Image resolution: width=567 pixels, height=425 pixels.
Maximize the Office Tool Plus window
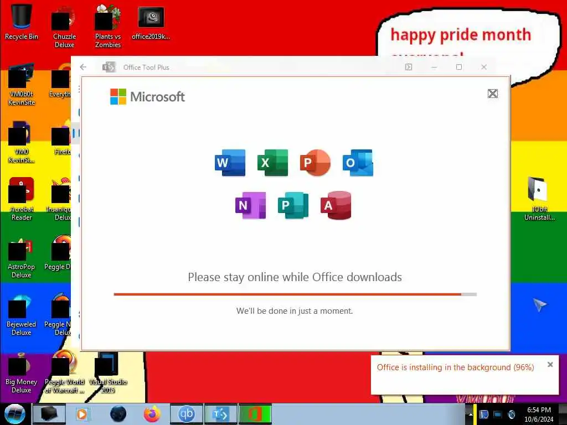coord(459,67)
